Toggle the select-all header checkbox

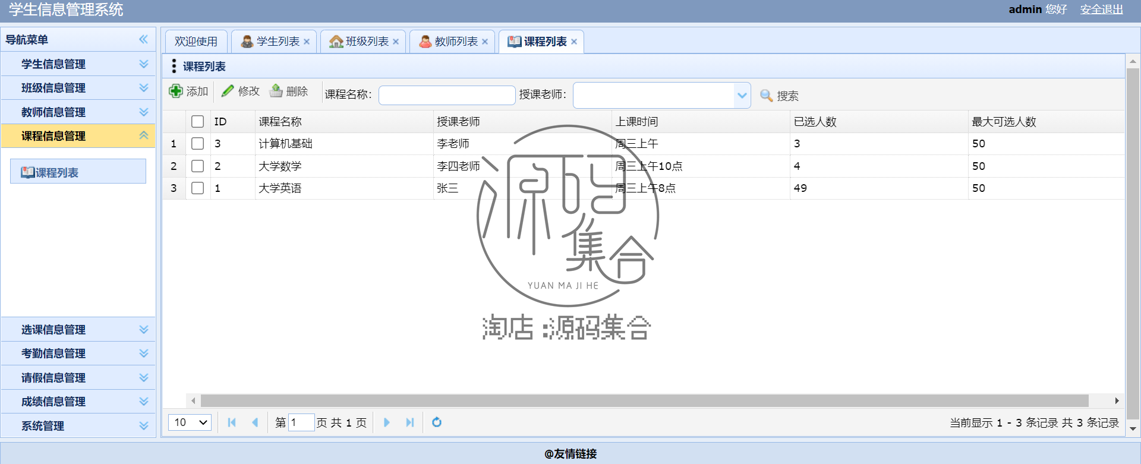198,122
